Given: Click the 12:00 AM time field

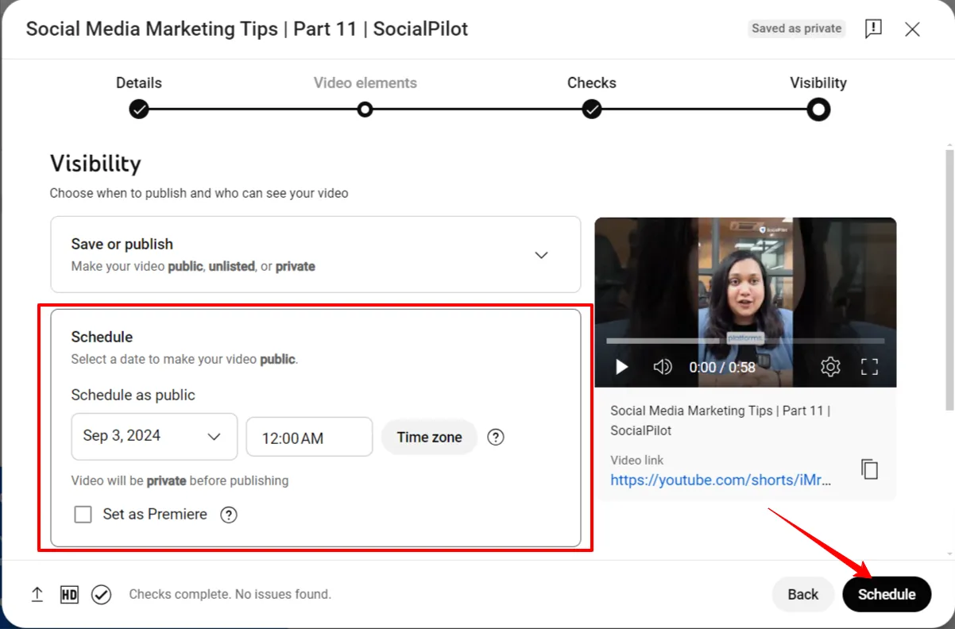Looking at the screenshot, I should pyautogui.click(x=309, y=437).
